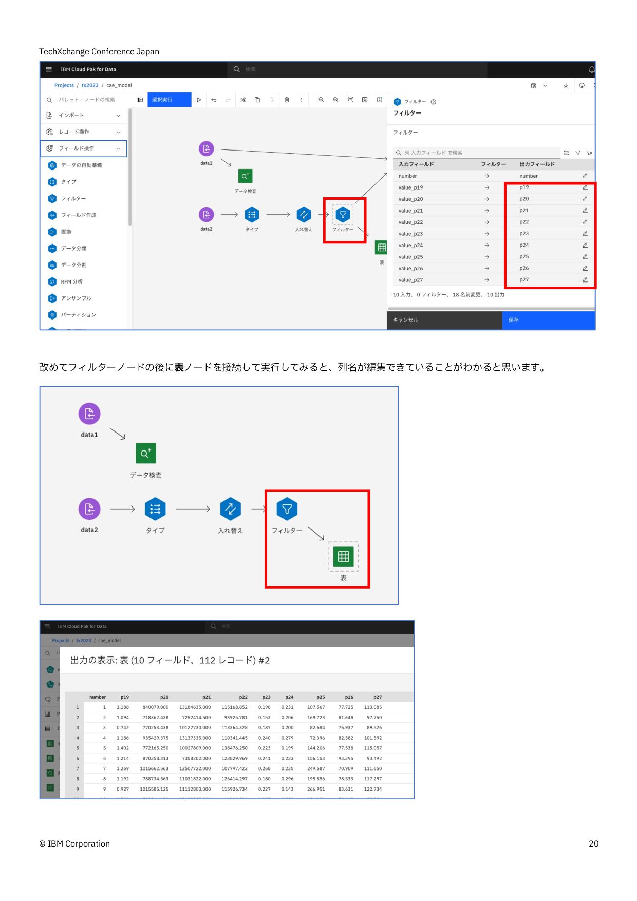Select the タイプ node in upper canvas

coord(252,215)
